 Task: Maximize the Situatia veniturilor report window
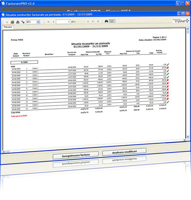pos(184,14)
